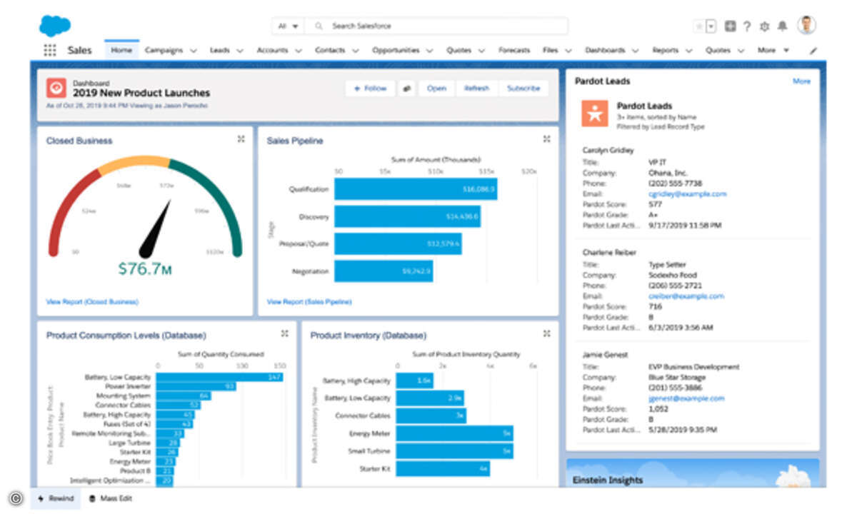Expand the Sales Pipeline chart
The height and width of the screenshot is (514, 857).
tap(547, 139)
